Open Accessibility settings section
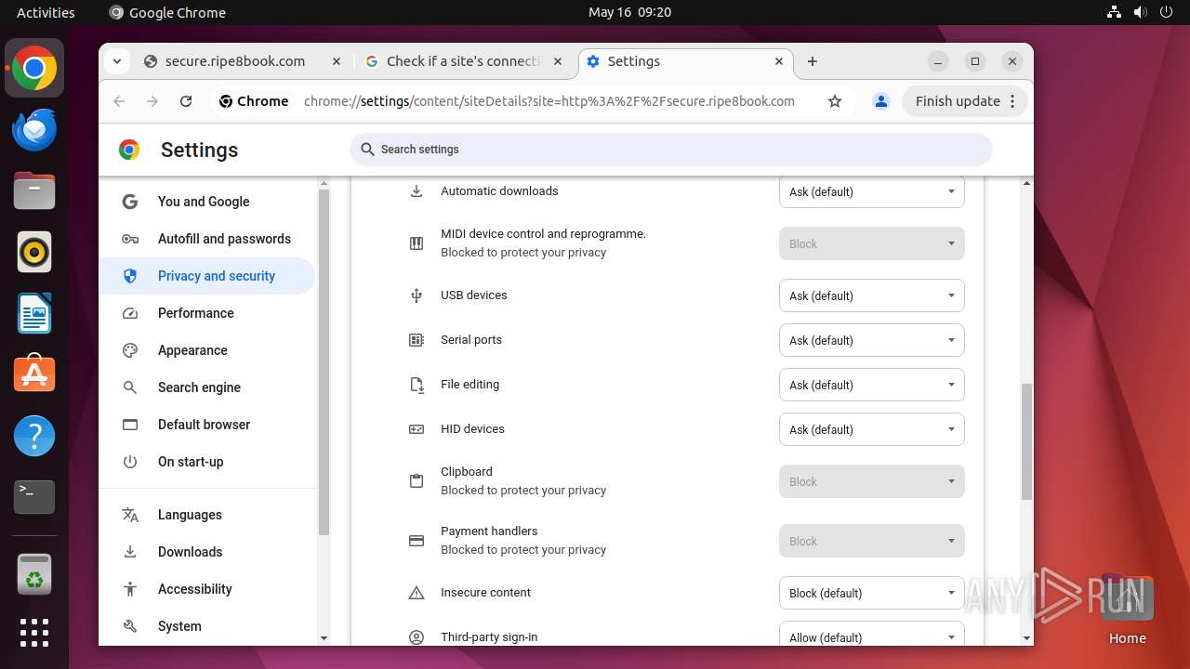The width and height of the screenshot is (1190, 669). tap(208, 589)
